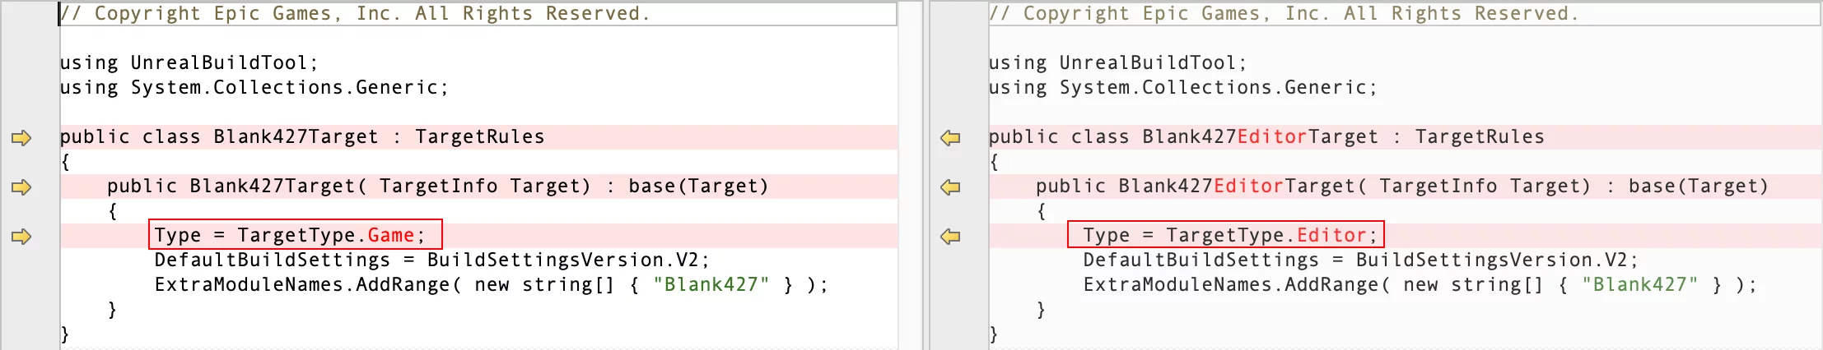Click the red Editor in TargetType.Editor
This screenshot has height=350, width=1823.
(1331, 236)
